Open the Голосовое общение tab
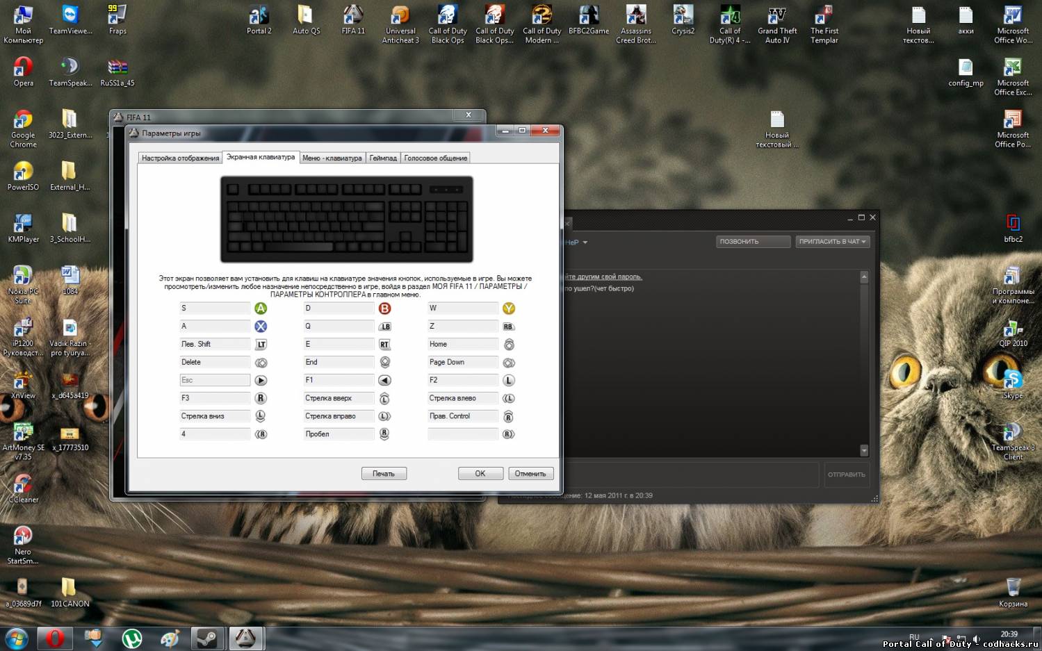The image size is (1042, 651). pyautogui.click(x=436, y=158)
